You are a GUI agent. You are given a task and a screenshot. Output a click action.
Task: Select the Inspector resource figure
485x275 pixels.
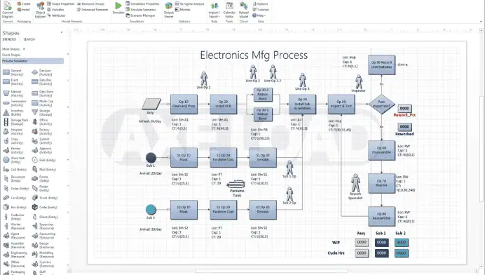[359, 82]
